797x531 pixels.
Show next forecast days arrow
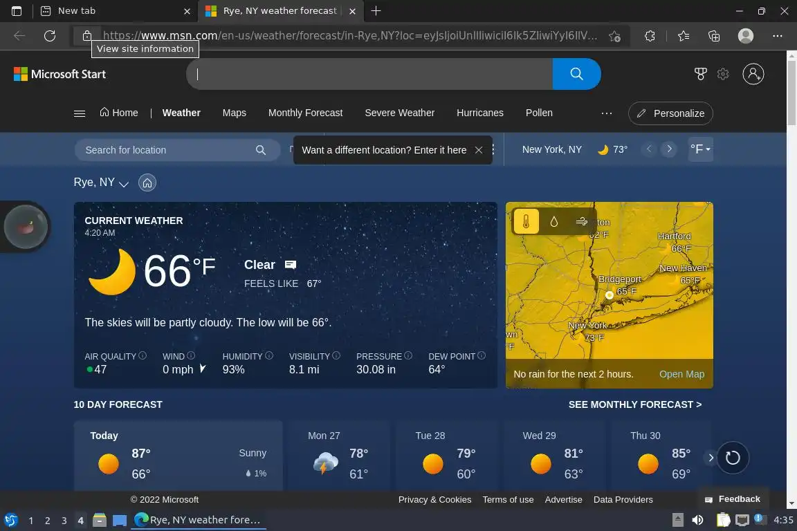[x=711, y=458]
